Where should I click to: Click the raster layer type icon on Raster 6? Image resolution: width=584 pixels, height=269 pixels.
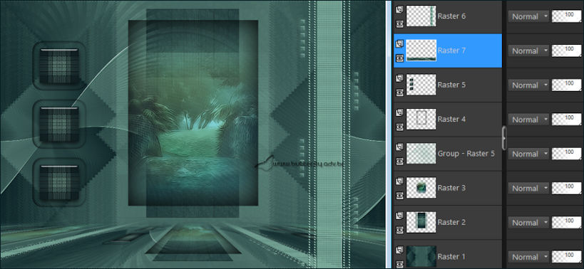(399, 9)
